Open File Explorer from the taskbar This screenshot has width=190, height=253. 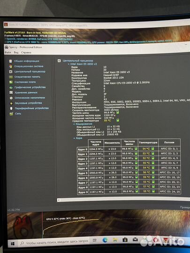pyautogui.click(x=115, y=240)
